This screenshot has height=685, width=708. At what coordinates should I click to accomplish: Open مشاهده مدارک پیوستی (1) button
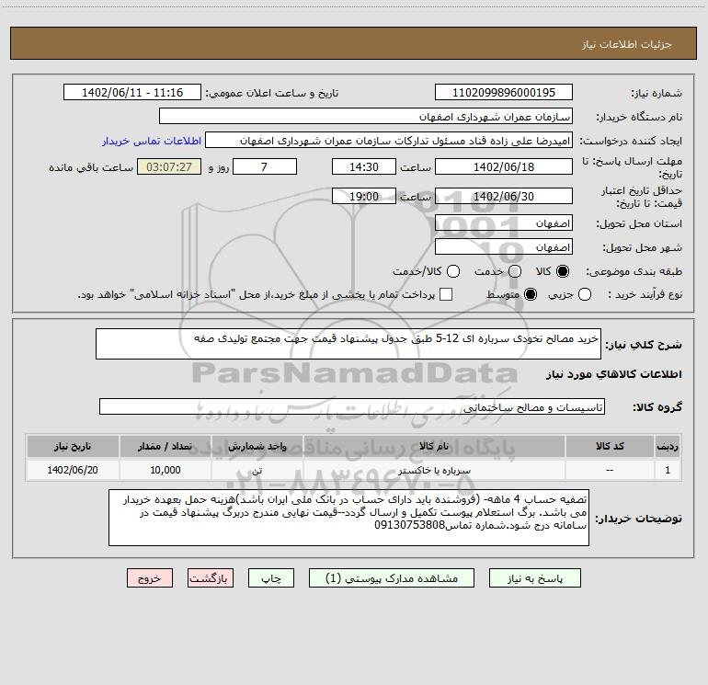point(392,578)
